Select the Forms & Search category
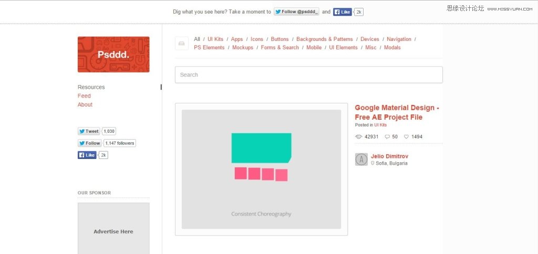Image resolution: width=538 pixels, height=254 pixels. (x=280, y=48)
